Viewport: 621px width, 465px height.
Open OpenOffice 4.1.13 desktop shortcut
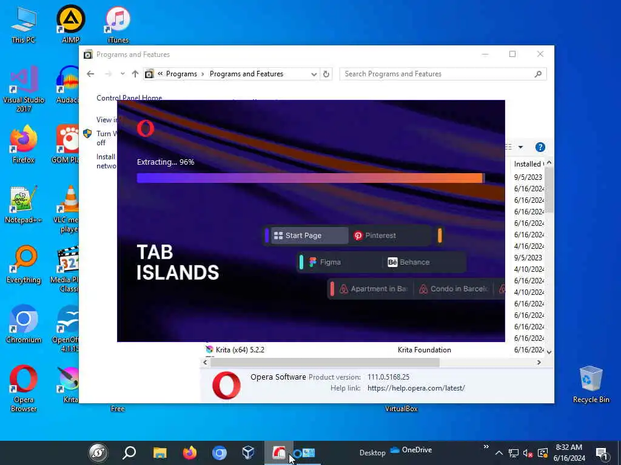coord(67,329)
